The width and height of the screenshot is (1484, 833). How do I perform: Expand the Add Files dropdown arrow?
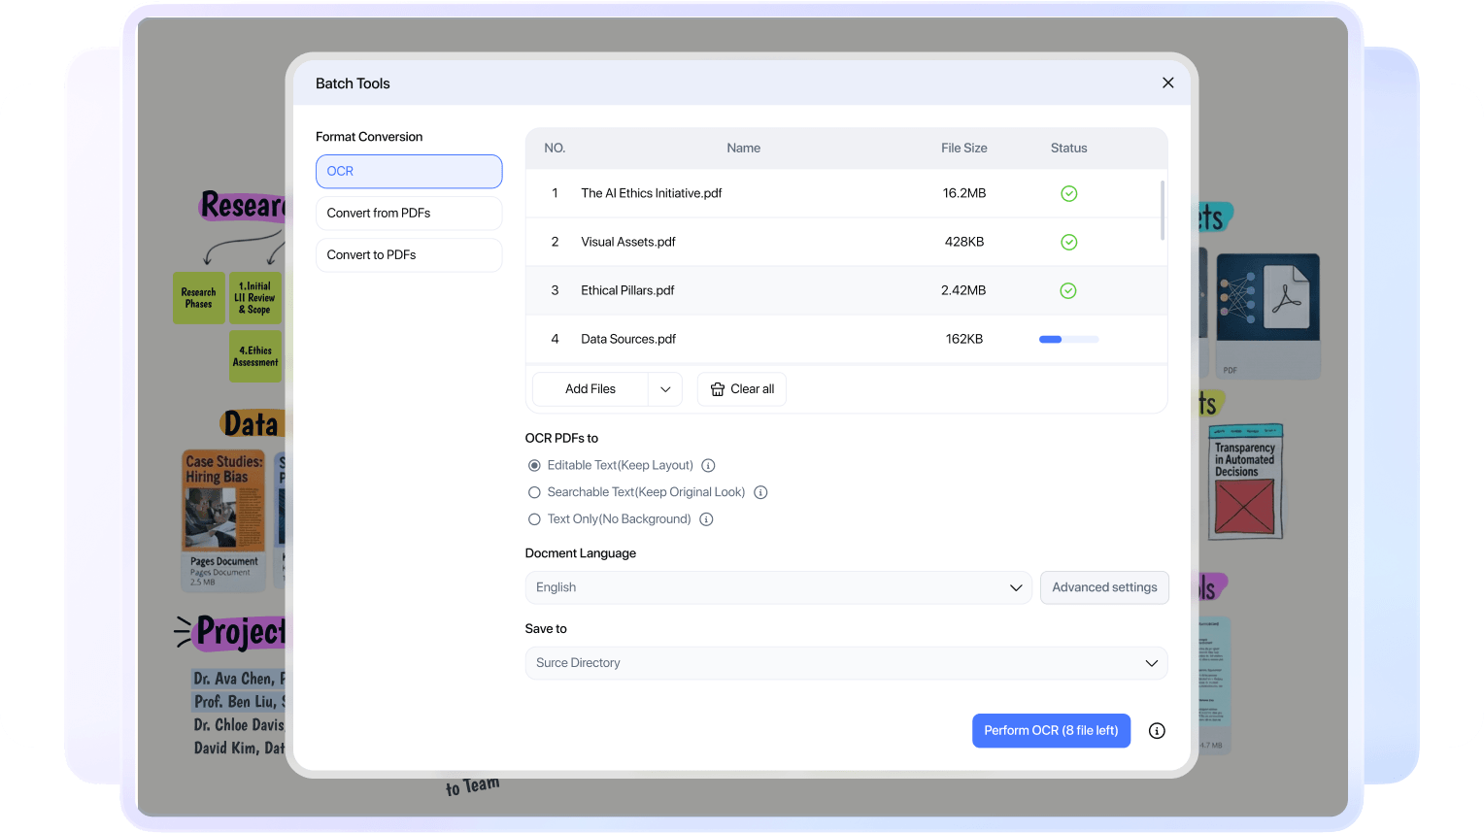coord(665,389)
